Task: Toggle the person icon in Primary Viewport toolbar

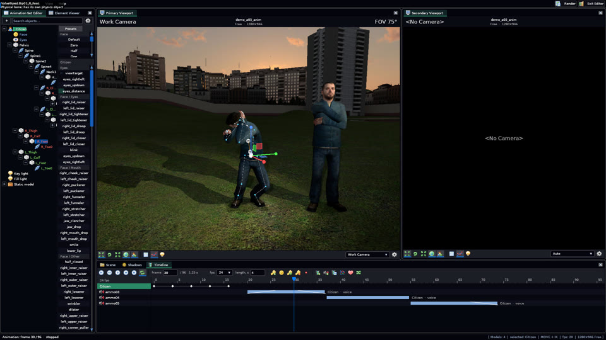Action: tap(134, 254)
